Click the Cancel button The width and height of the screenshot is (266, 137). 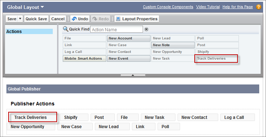58,19
